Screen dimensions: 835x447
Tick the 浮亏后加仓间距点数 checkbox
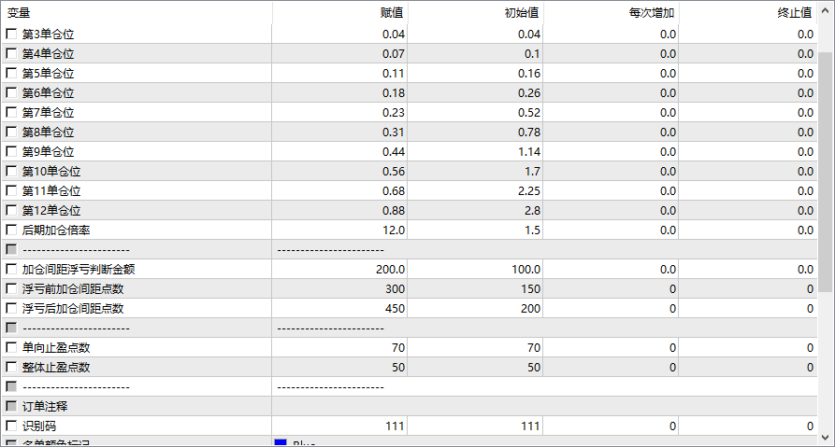[x=11, y=308]
